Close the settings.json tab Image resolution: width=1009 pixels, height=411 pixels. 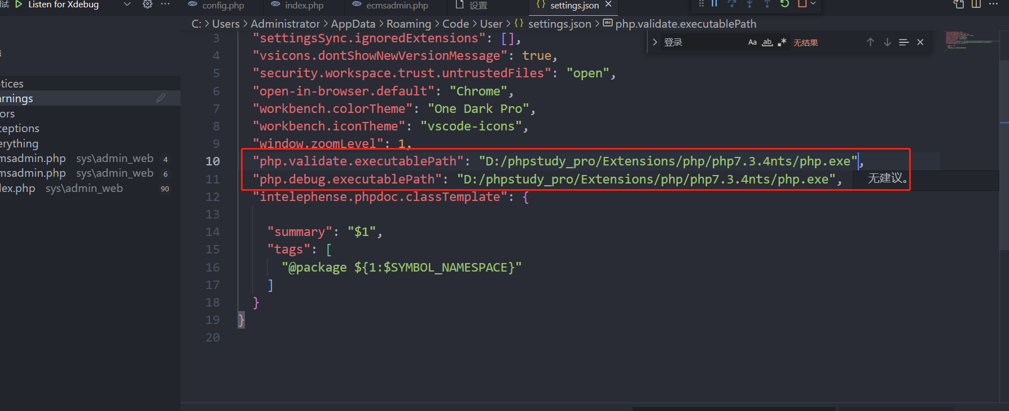click(608, 5)
